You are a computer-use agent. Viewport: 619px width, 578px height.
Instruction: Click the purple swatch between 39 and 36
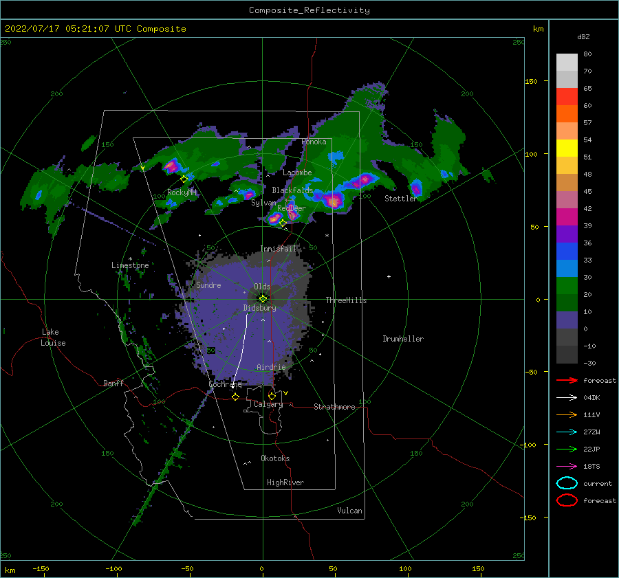567,234
